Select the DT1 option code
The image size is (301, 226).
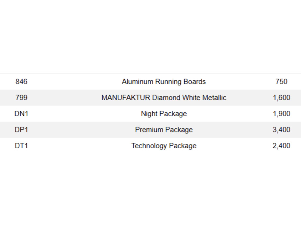click(x=21, y=146)
